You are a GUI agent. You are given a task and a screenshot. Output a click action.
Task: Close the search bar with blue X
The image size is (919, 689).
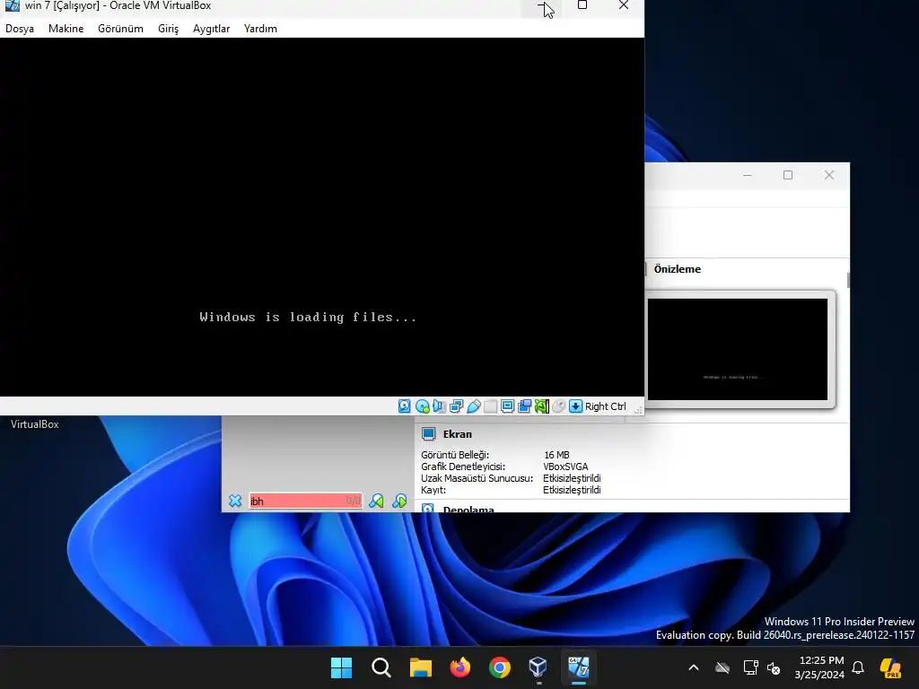pos(235,501)
